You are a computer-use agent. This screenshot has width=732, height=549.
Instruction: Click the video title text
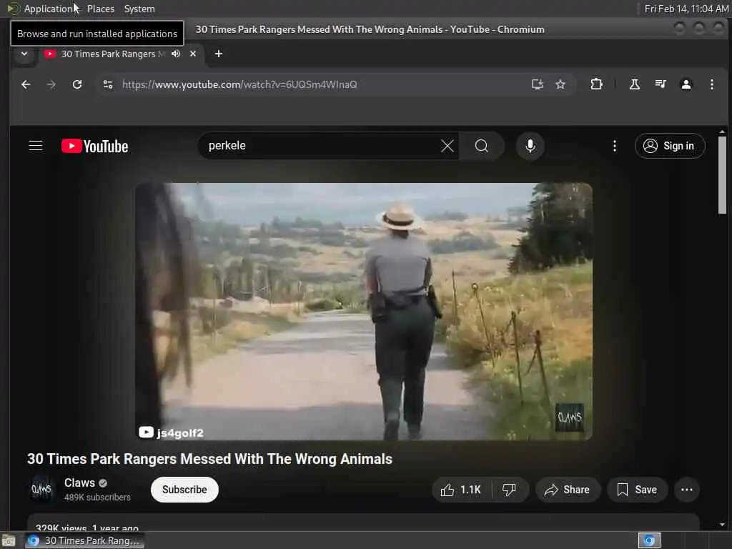click(209, 459)
